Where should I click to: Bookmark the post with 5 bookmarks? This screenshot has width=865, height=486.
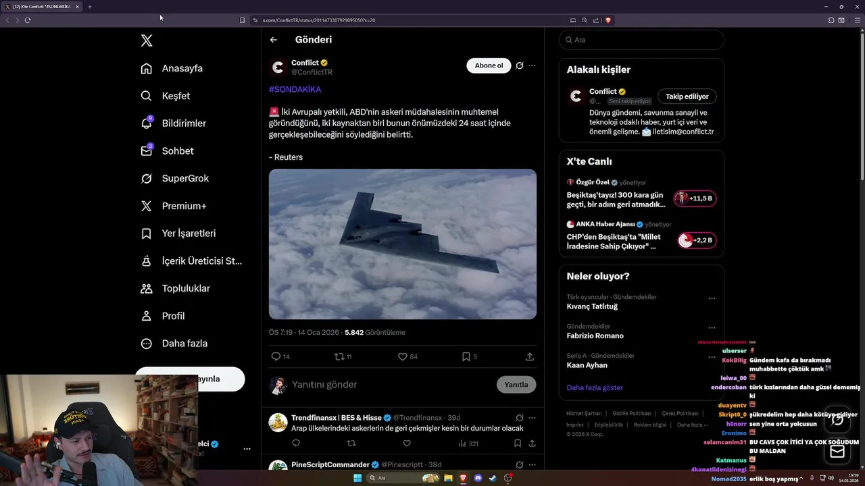466,356
